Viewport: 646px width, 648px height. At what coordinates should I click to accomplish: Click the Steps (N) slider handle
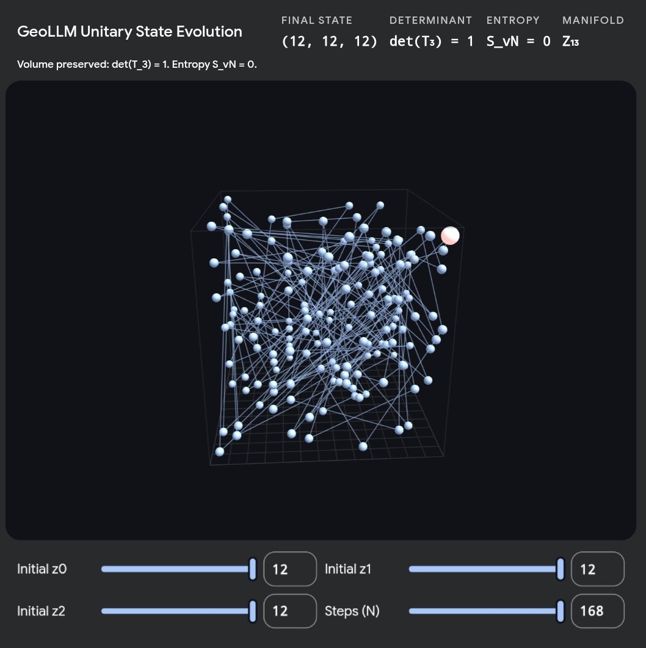(x=561, y=611)
